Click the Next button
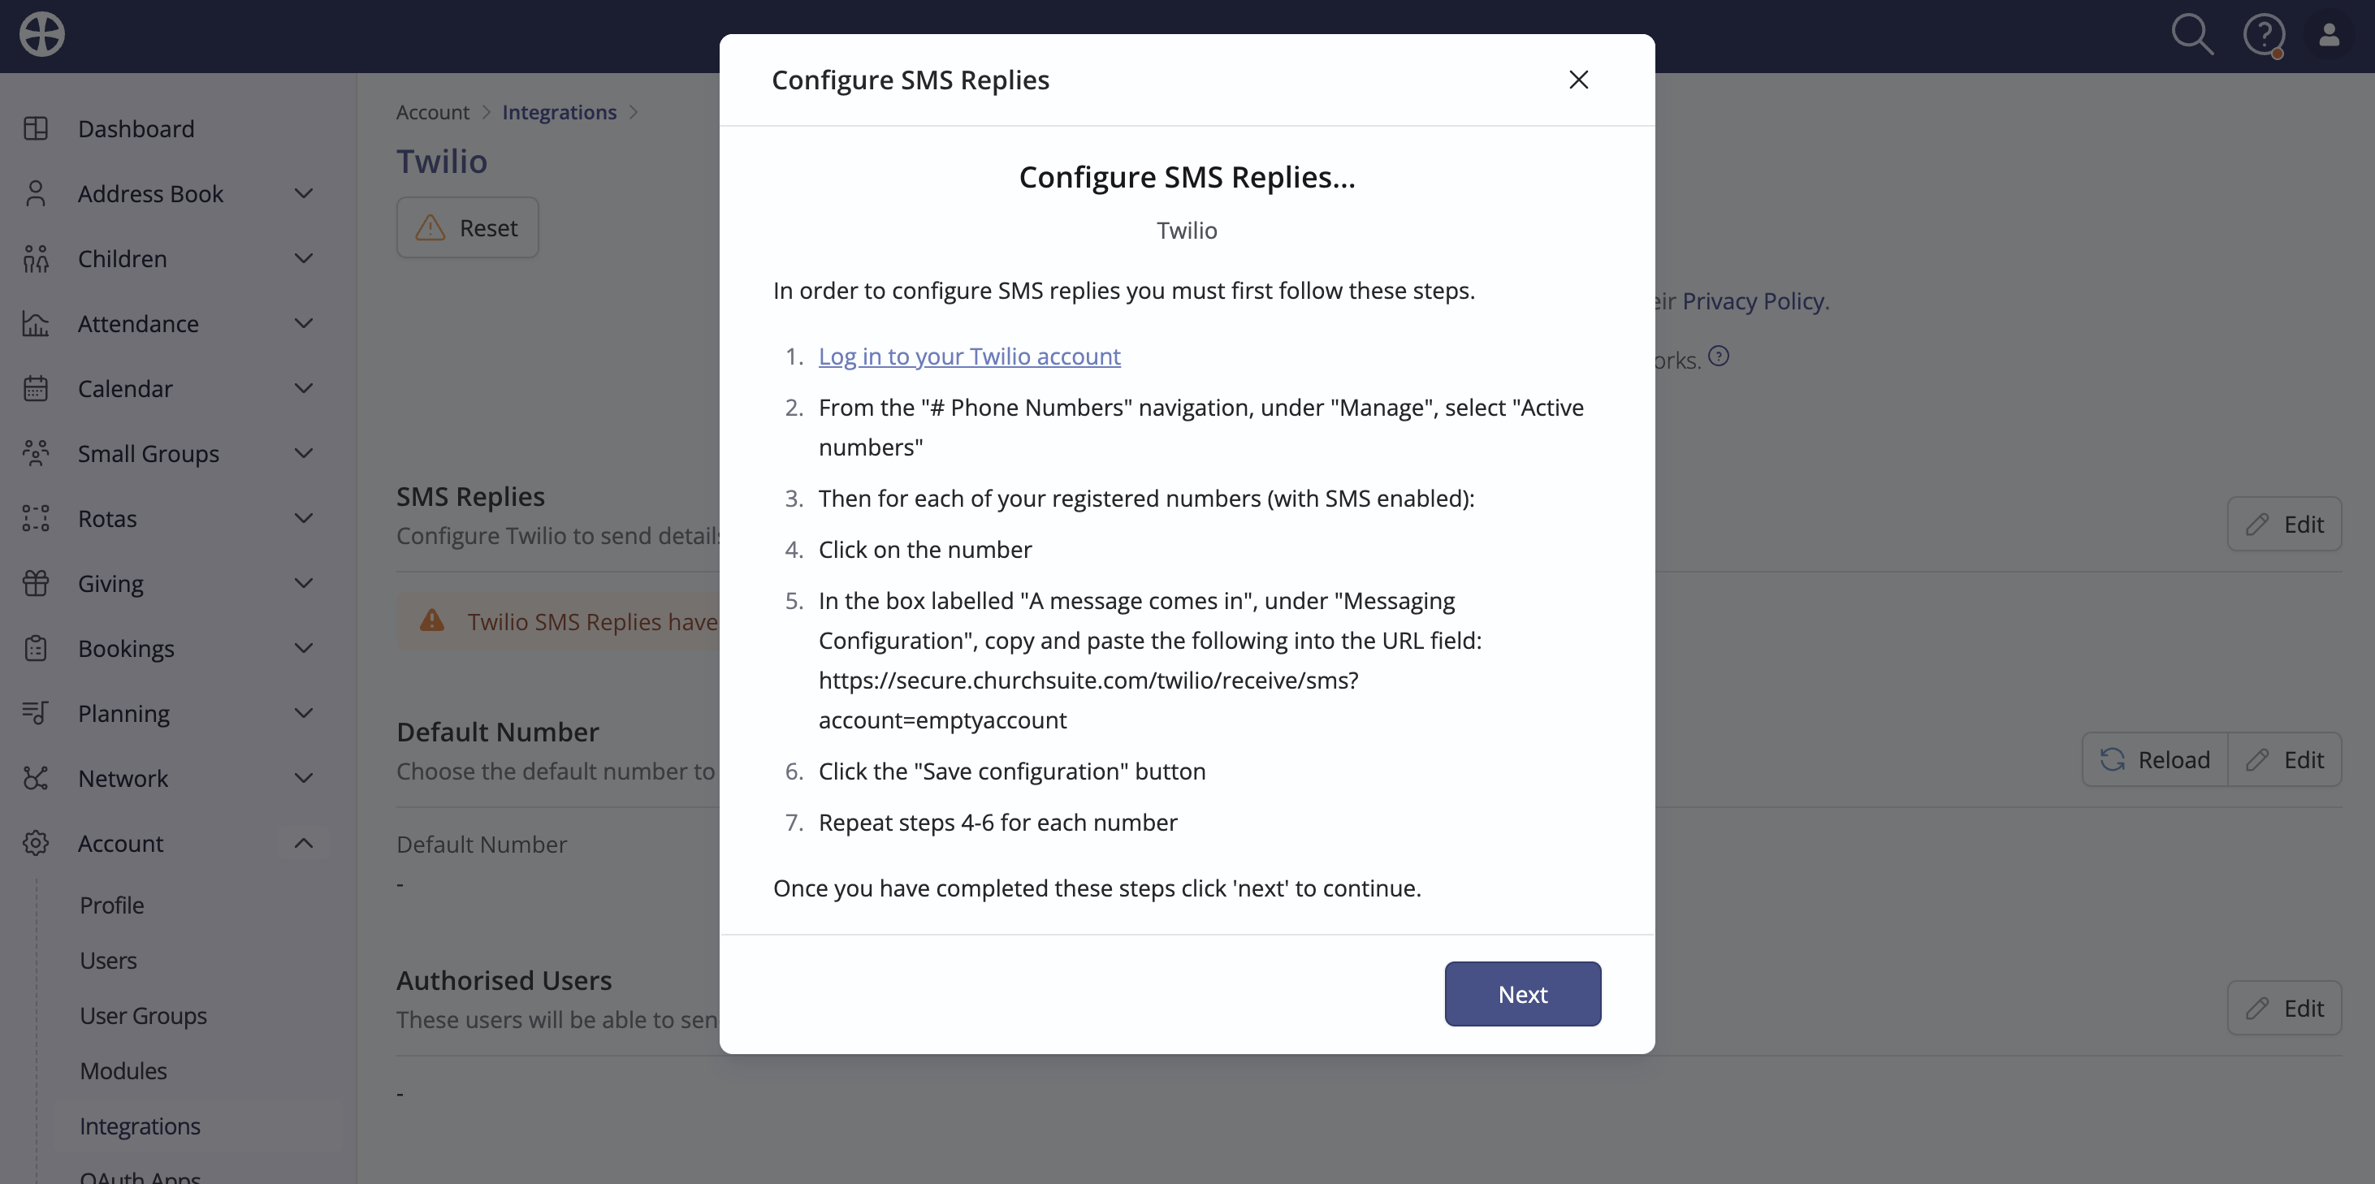2375x1184 pixels. coord(1522,994)
